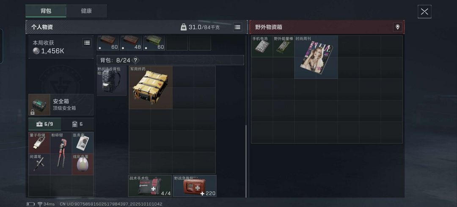Select the 军用炸药 crate in backpack
The height and width of the screenshot is (207, 457).
(151, 87)
